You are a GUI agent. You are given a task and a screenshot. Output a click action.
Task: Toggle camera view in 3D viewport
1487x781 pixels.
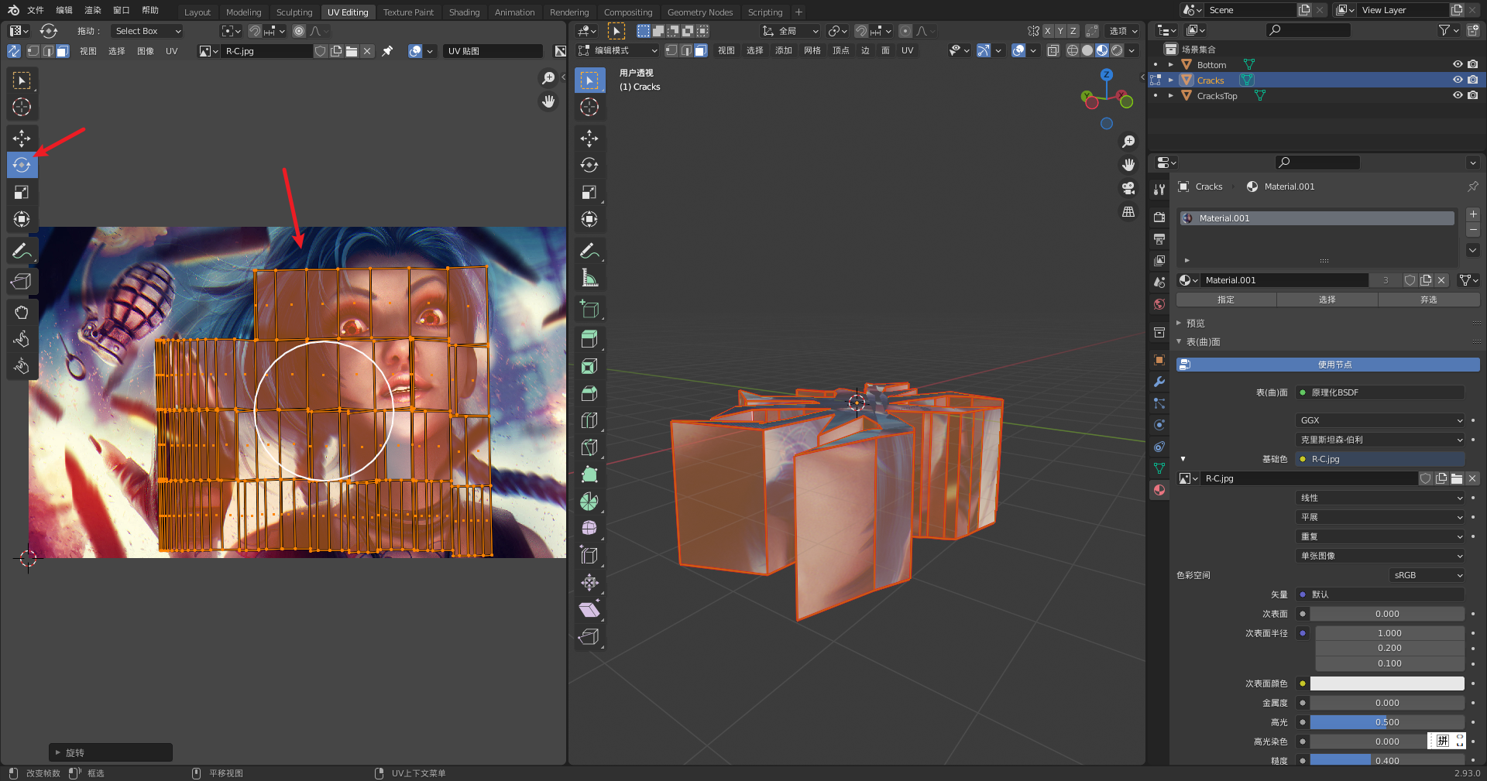pyautogui.click(x=1128, y=188)
